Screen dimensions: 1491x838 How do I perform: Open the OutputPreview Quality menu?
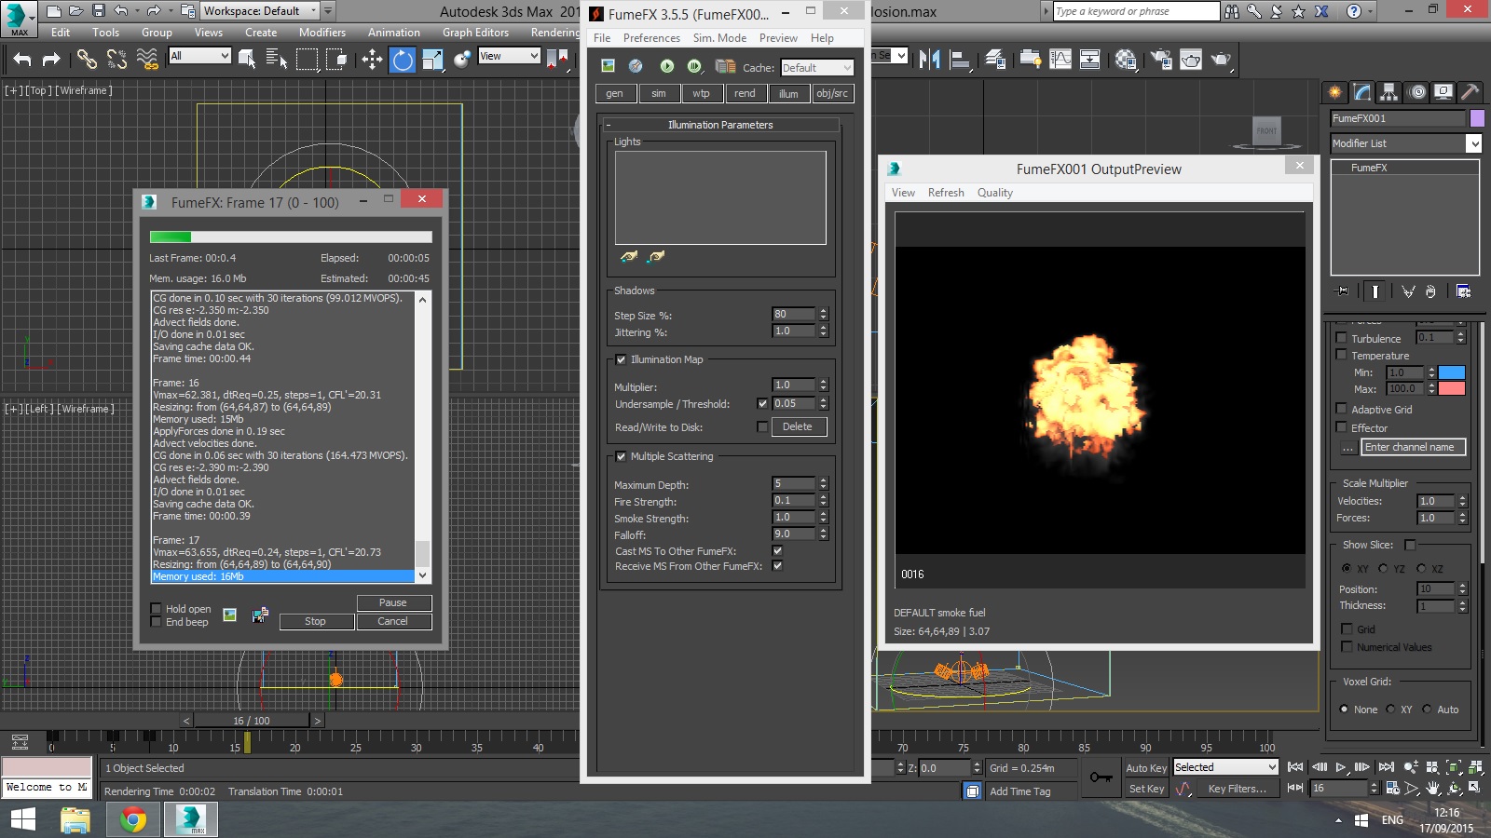(x=994, y=193)
